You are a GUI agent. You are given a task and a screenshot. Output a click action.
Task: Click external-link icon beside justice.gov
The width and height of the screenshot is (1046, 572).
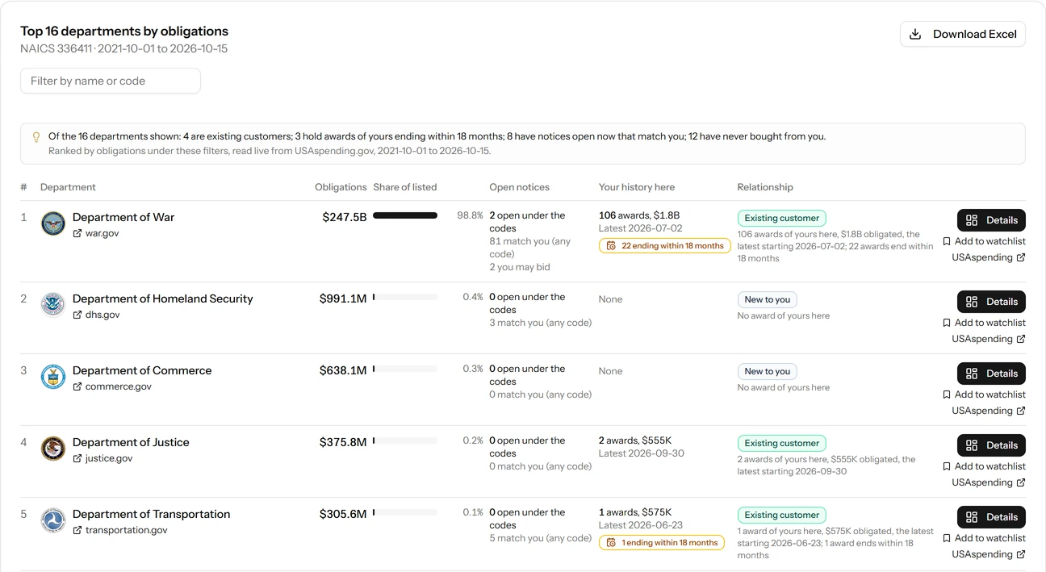77,459
